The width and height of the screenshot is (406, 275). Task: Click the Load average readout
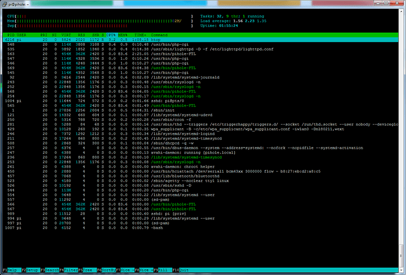pos(233,21)
